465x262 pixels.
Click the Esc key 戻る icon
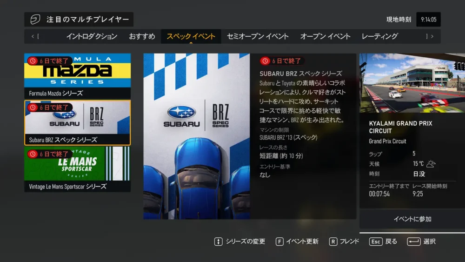point(376,242)
